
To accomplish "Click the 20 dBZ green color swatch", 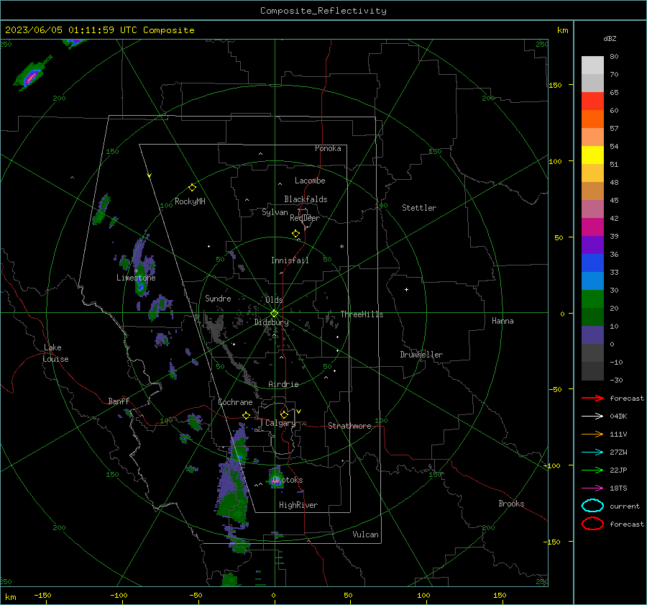I will pyautogui.click(x=592, y=299).
